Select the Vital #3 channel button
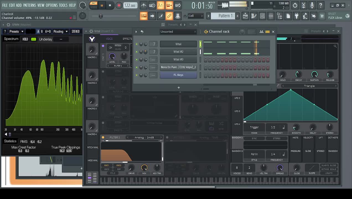 (x=178, y=59)
